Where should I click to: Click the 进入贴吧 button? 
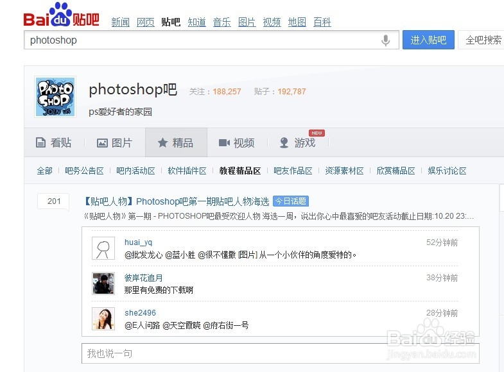pos(428,40)
